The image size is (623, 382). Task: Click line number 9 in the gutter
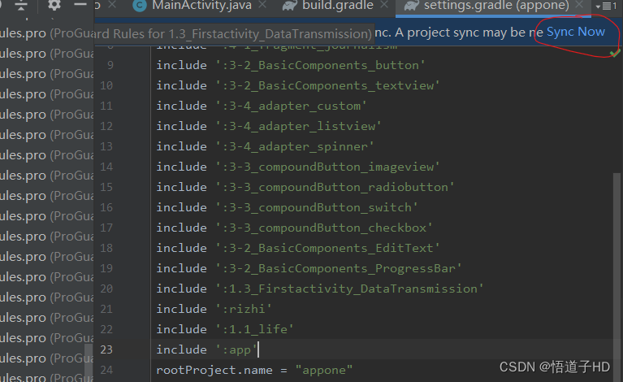point(110,65)
